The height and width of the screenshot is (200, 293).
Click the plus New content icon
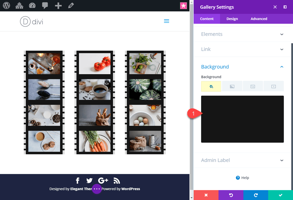[58, 6]
